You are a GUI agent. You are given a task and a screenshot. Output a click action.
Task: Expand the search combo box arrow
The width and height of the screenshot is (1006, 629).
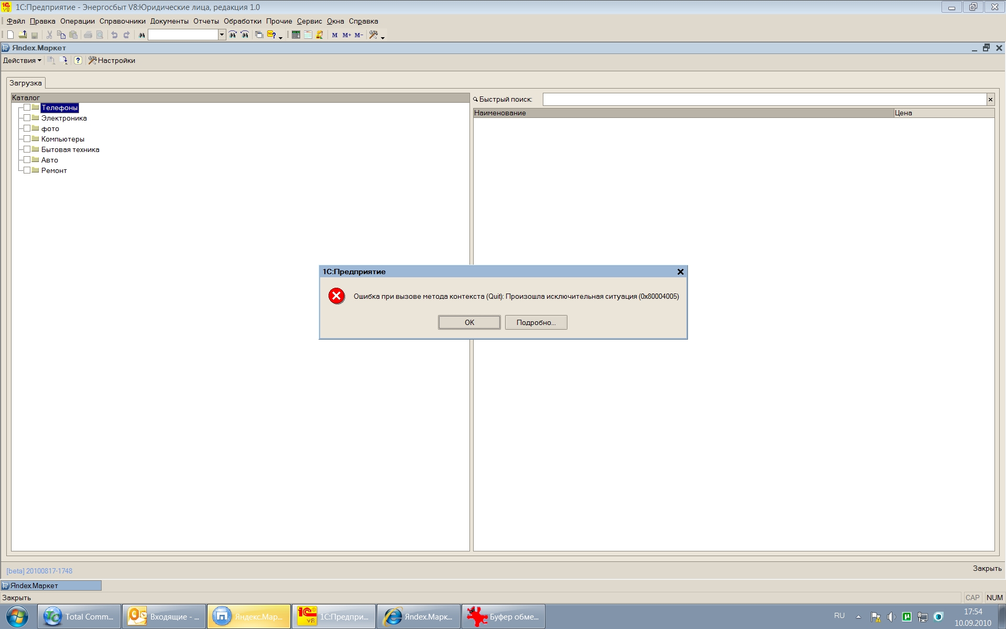pyautogui.click(x=222, y=35)
